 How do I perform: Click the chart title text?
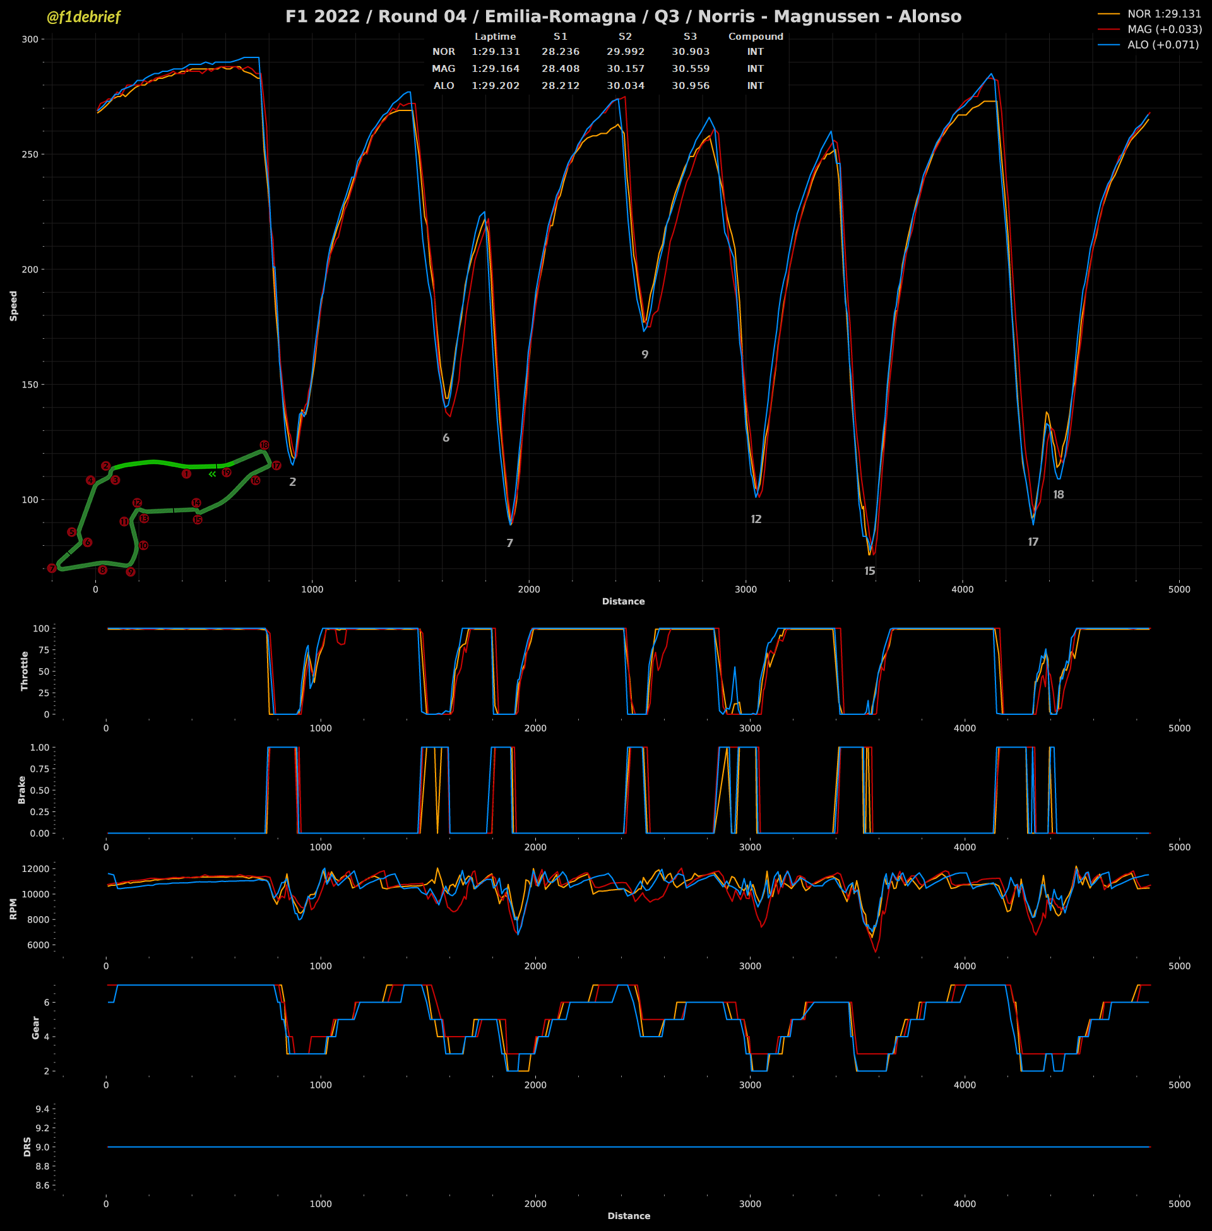coord(622,16)
